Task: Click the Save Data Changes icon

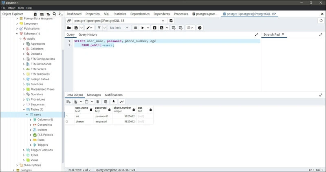Action: [106, 102]
